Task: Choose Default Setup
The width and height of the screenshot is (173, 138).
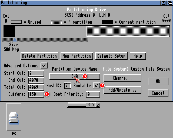Action: pyautogui.click(x=111, y=56)
